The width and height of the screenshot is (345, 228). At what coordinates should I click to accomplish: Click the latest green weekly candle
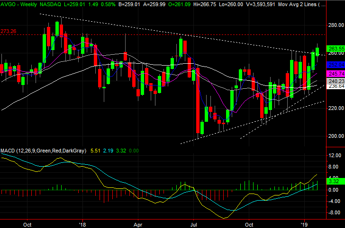tap(318, 52)
